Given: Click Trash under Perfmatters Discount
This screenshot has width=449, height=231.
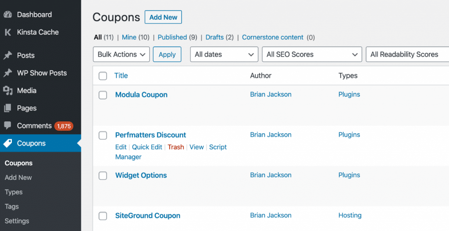Looking at the screenshot, I should 176,147.
